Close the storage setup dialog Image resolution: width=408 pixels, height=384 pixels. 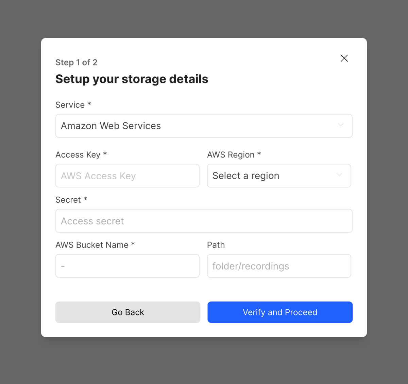tap(344, 58)
